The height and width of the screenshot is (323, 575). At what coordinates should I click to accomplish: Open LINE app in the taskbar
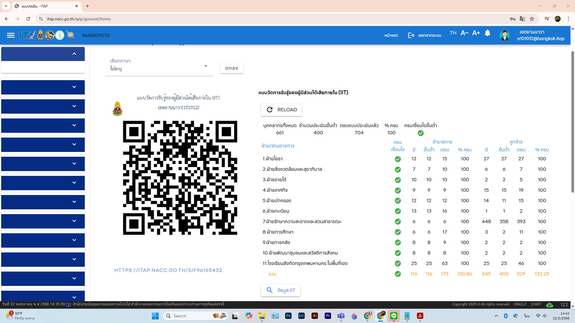tap(394, 316)
